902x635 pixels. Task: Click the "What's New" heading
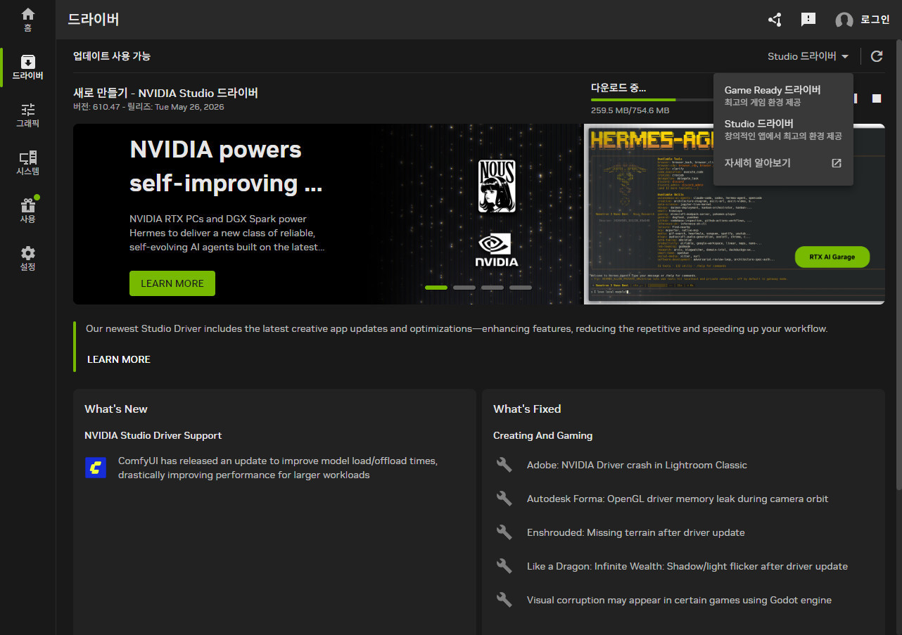point(116,409)
